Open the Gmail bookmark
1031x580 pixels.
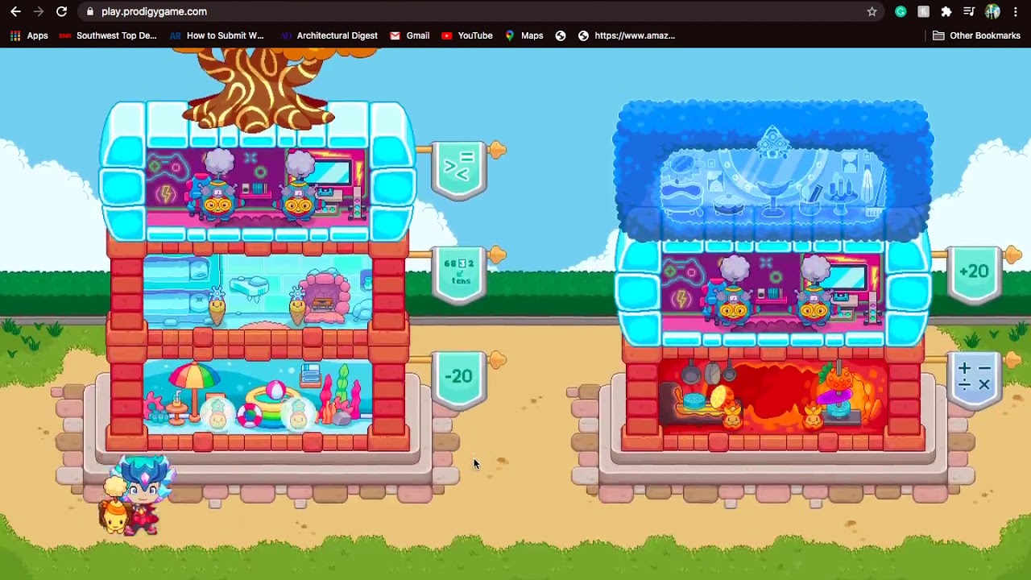click(409, 35)
